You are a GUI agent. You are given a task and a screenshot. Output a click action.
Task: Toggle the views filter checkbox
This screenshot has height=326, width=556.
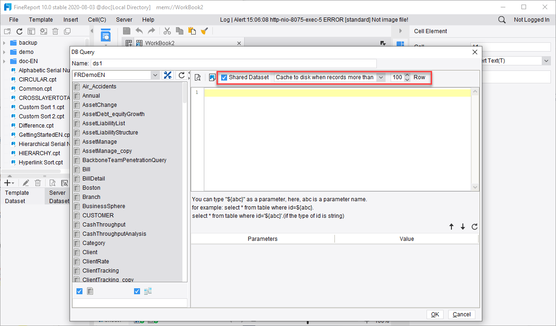click(137, 291)
